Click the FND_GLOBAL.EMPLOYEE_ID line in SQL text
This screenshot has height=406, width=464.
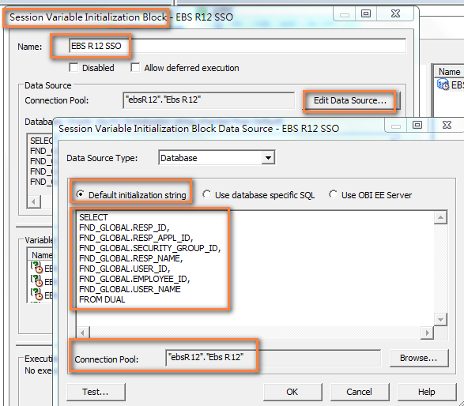coord(134,279)
